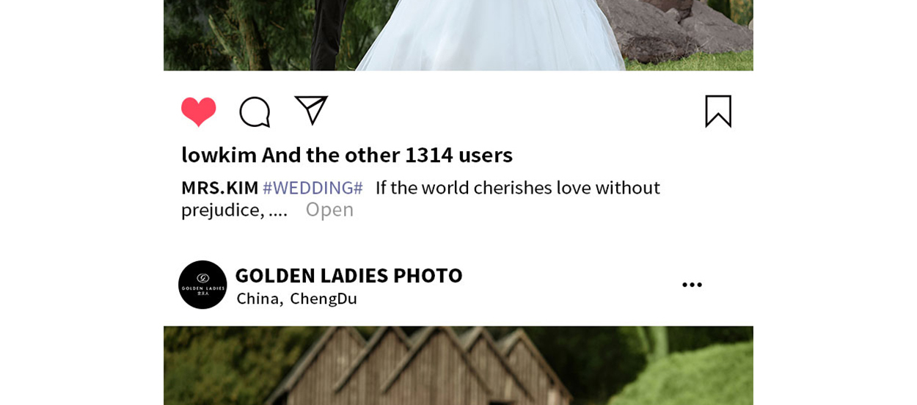View the Golden Ladies round profile avatar
Viewport: 917px width, 405px height.
(202, 285)
